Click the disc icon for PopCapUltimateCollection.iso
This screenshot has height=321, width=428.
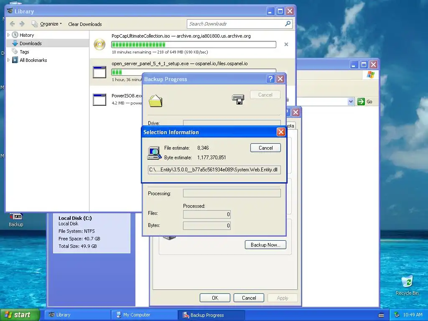[x=99, y=44]
